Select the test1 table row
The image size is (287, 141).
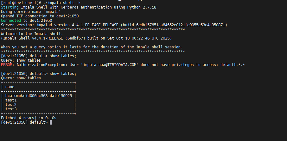click(11, 100)
